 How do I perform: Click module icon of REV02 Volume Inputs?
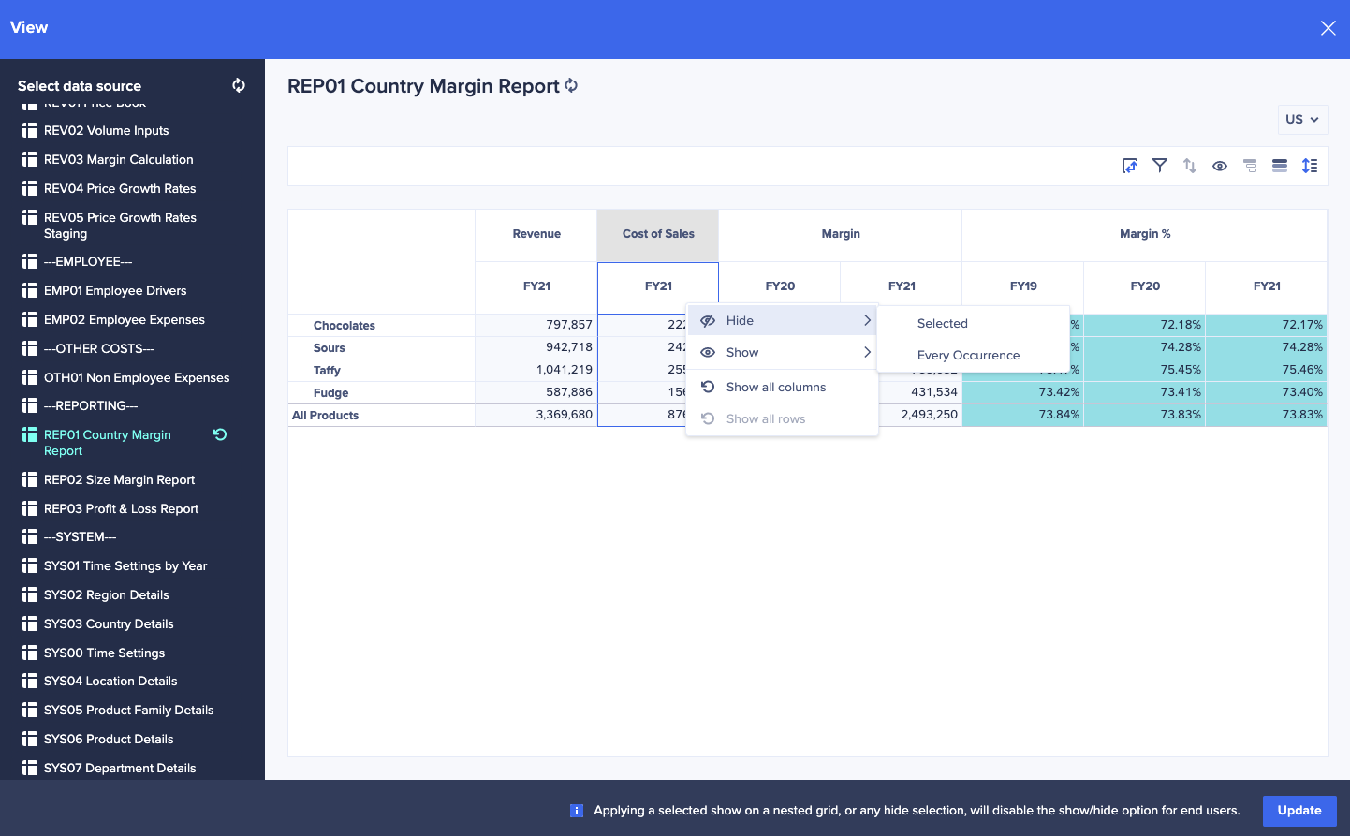tap(30, 130)
